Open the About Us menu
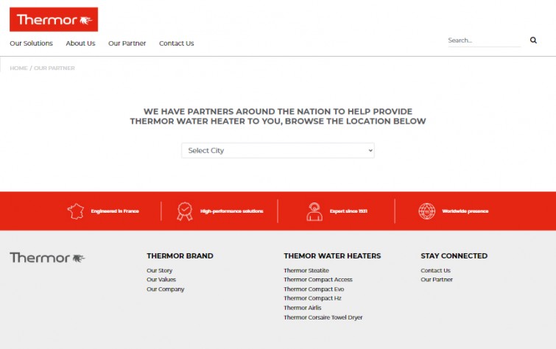This screenshot has width=556, height=349. coord(80,43)
